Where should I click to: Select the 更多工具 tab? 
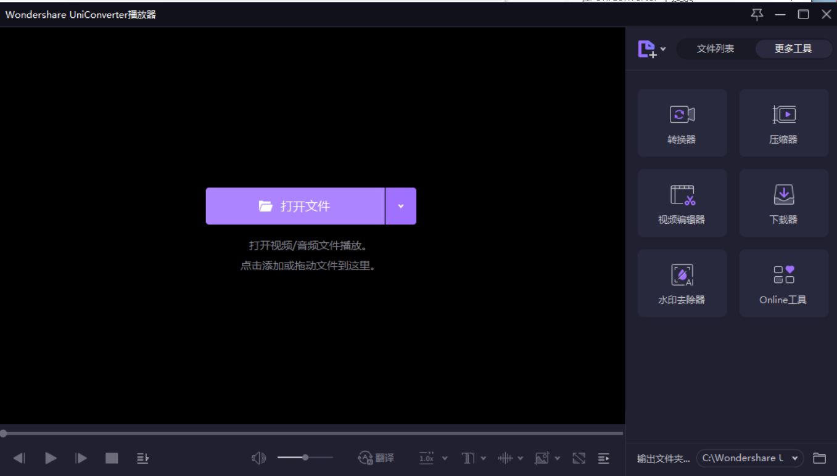point(793,49)
